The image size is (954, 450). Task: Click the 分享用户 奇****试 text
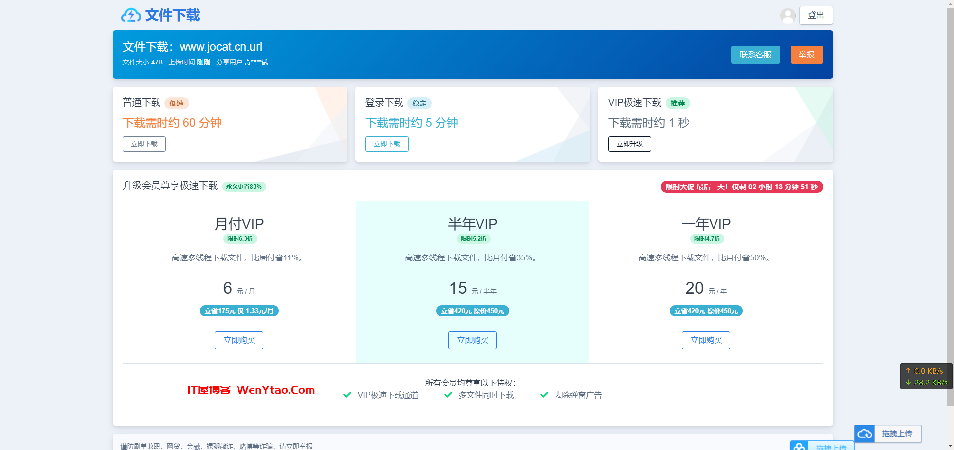[242, 62]
